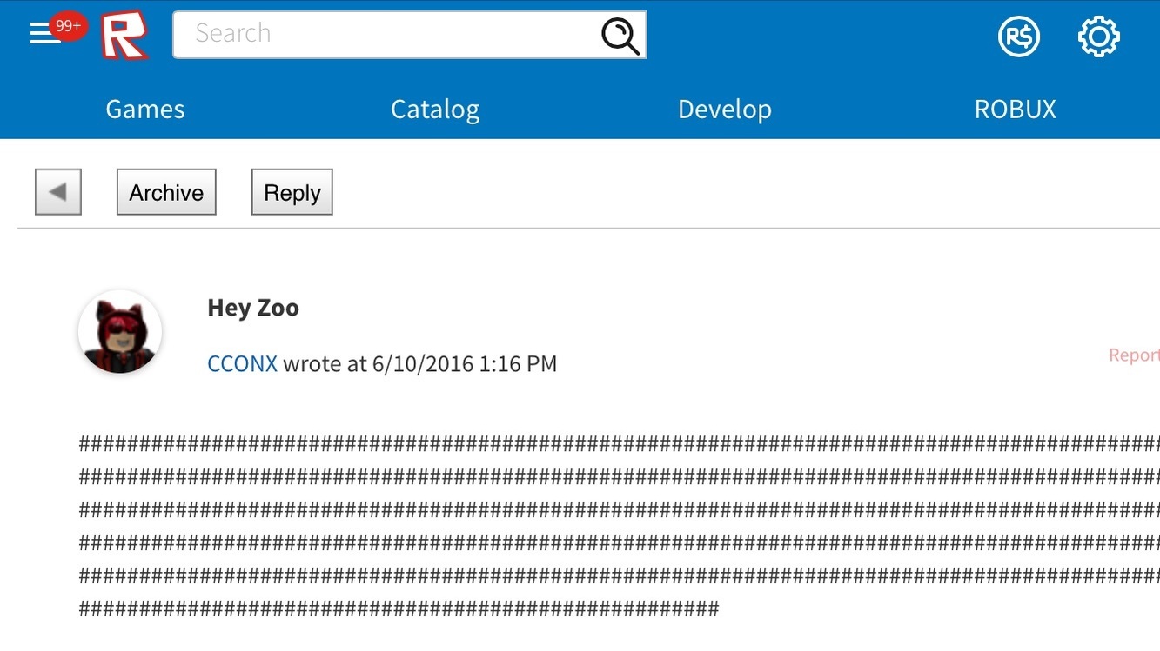Image resolution: width=1160 pixels, height=651 pixels.
Task: Open the Games tab
Action: pyautogui.click(x=145, y=110)
